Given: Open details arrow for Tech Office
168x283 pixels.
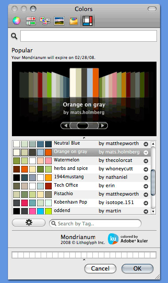Looking at the screenshot, I should (146, 186).
